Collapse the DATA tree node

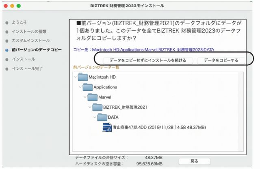click(x=95, y=118)
